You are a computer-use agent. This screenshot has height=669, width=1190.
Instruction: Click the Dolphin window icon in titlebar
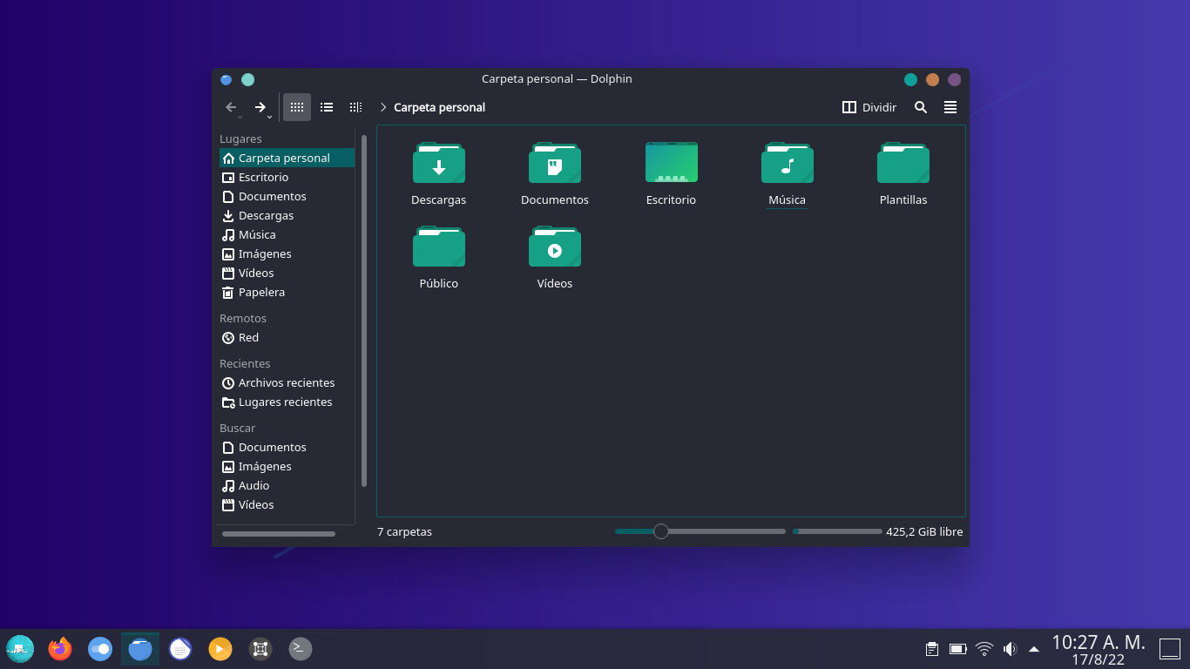pyautogui.click(x=227, y=79)
